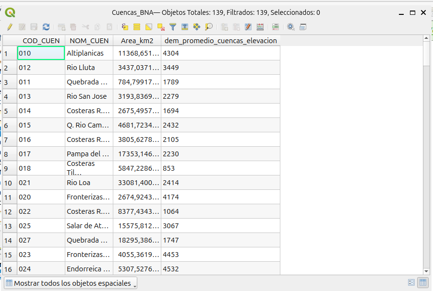
Task: Zoom map to selected rows
Action: tap(209, 27)
